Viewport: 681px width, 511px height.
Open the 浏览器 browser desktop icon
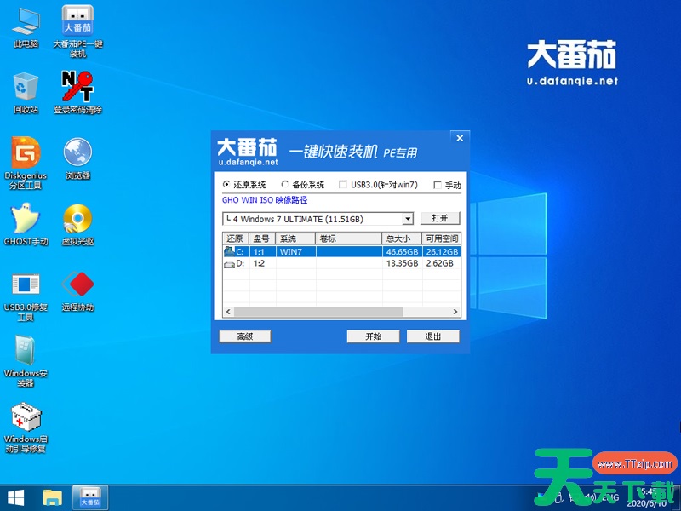click(x=77, y=155)
